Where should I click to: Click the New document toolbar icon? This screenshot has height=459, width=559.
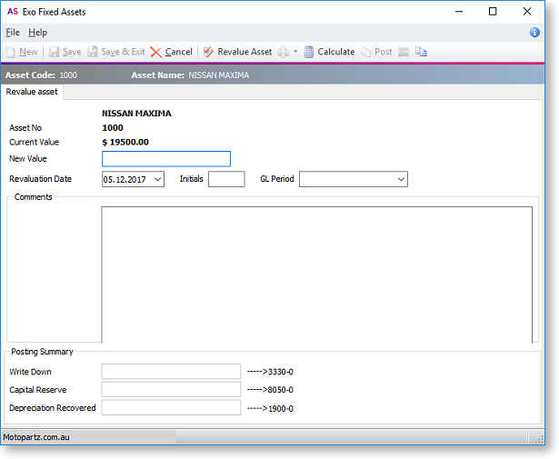coord(11,52)
